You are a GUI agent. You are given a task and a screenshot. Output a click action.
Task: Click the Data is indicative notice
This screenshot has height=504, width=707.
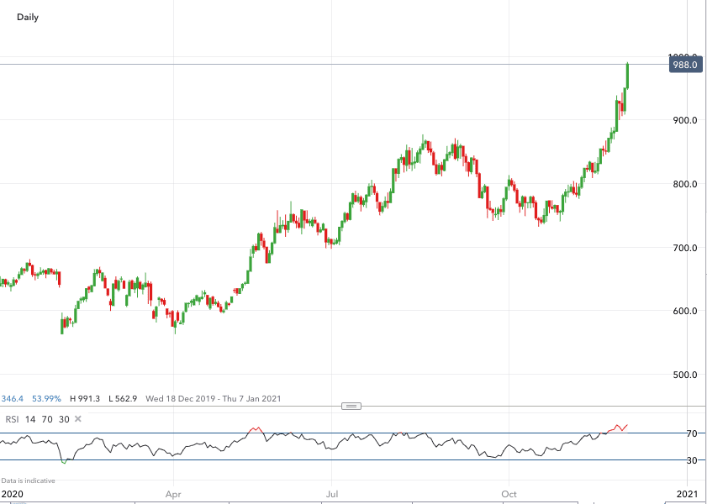click(x=28, y=480)
